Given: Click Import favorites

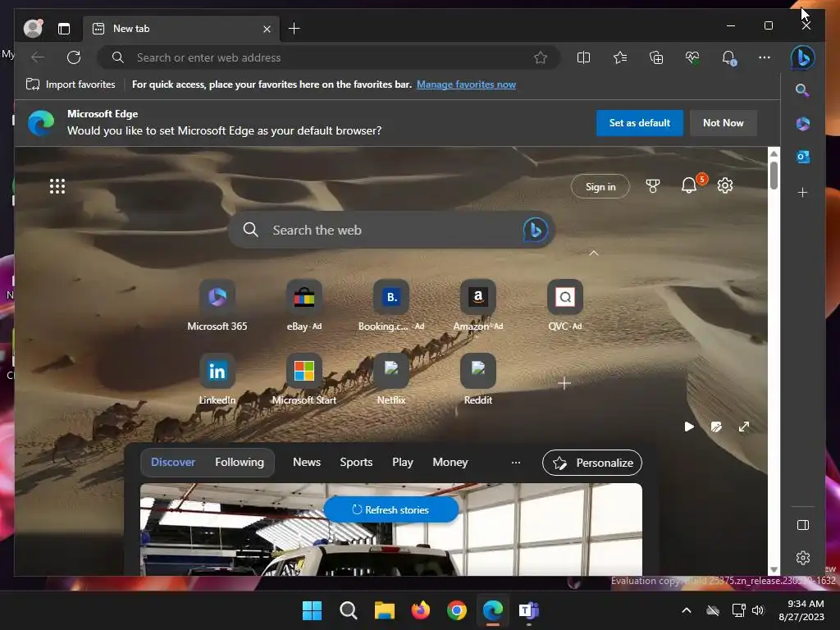Looking at the screenshot, I should (71, 84).
